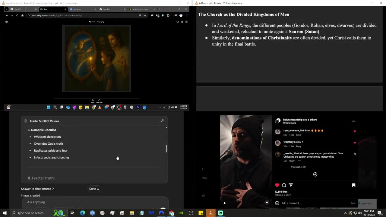Open Task View on taskbar

click(72, 213)
